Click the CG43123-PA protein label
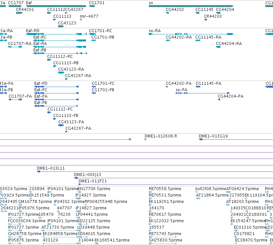This screenshot has height=245, width=273. click(71, 122)
